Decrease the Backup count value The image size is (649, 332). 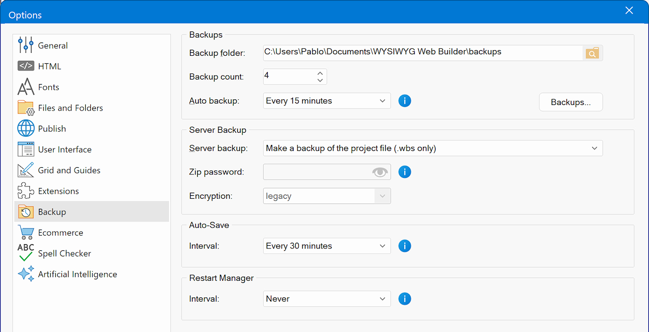320,80
